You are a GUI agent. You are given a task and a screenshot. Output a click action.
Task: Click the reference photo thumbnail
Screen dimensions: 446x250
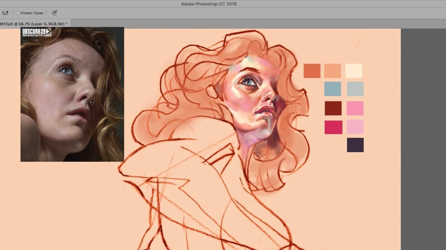coord(72,94)
